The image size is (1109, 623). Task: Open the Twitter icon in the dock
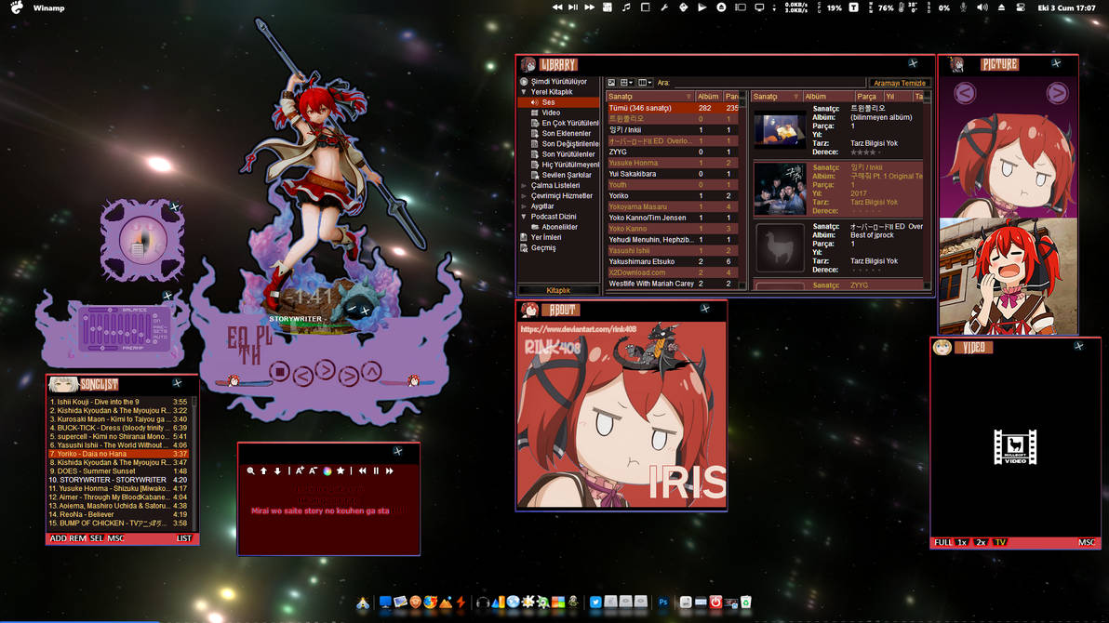[x=595, y=603]
